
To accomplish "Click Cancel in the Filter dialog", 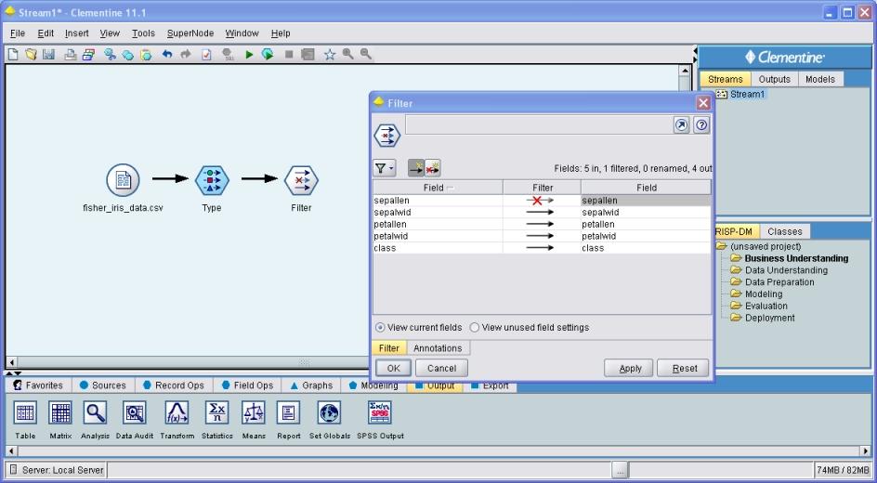I will tap(442, 369).
